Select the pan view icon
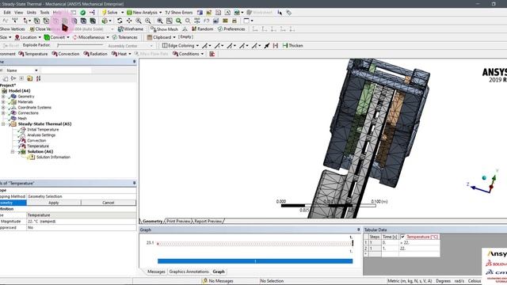 [129, 21]
